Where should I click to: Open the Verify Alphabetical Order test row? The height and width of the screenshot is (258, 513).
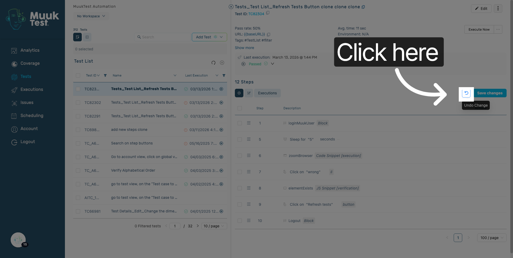point(150,171)
